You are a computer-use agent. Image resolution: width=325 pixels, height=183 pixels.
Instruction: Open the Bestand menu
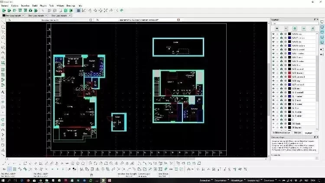click(x=5, y=6)
